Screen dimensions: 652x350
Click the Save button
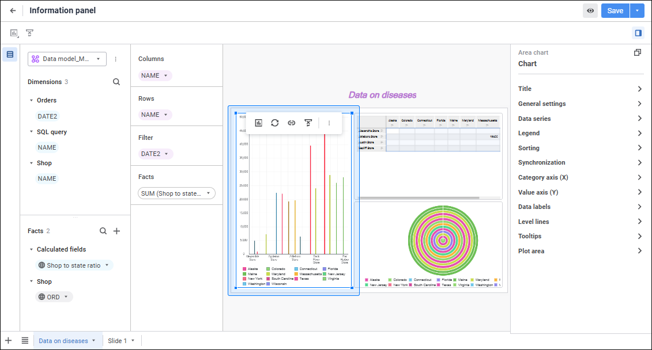[615, 11]
